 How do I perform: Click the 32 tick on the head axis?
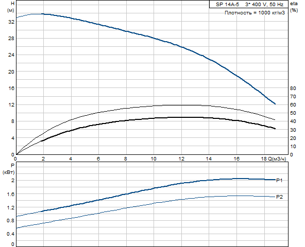[11, 22]
